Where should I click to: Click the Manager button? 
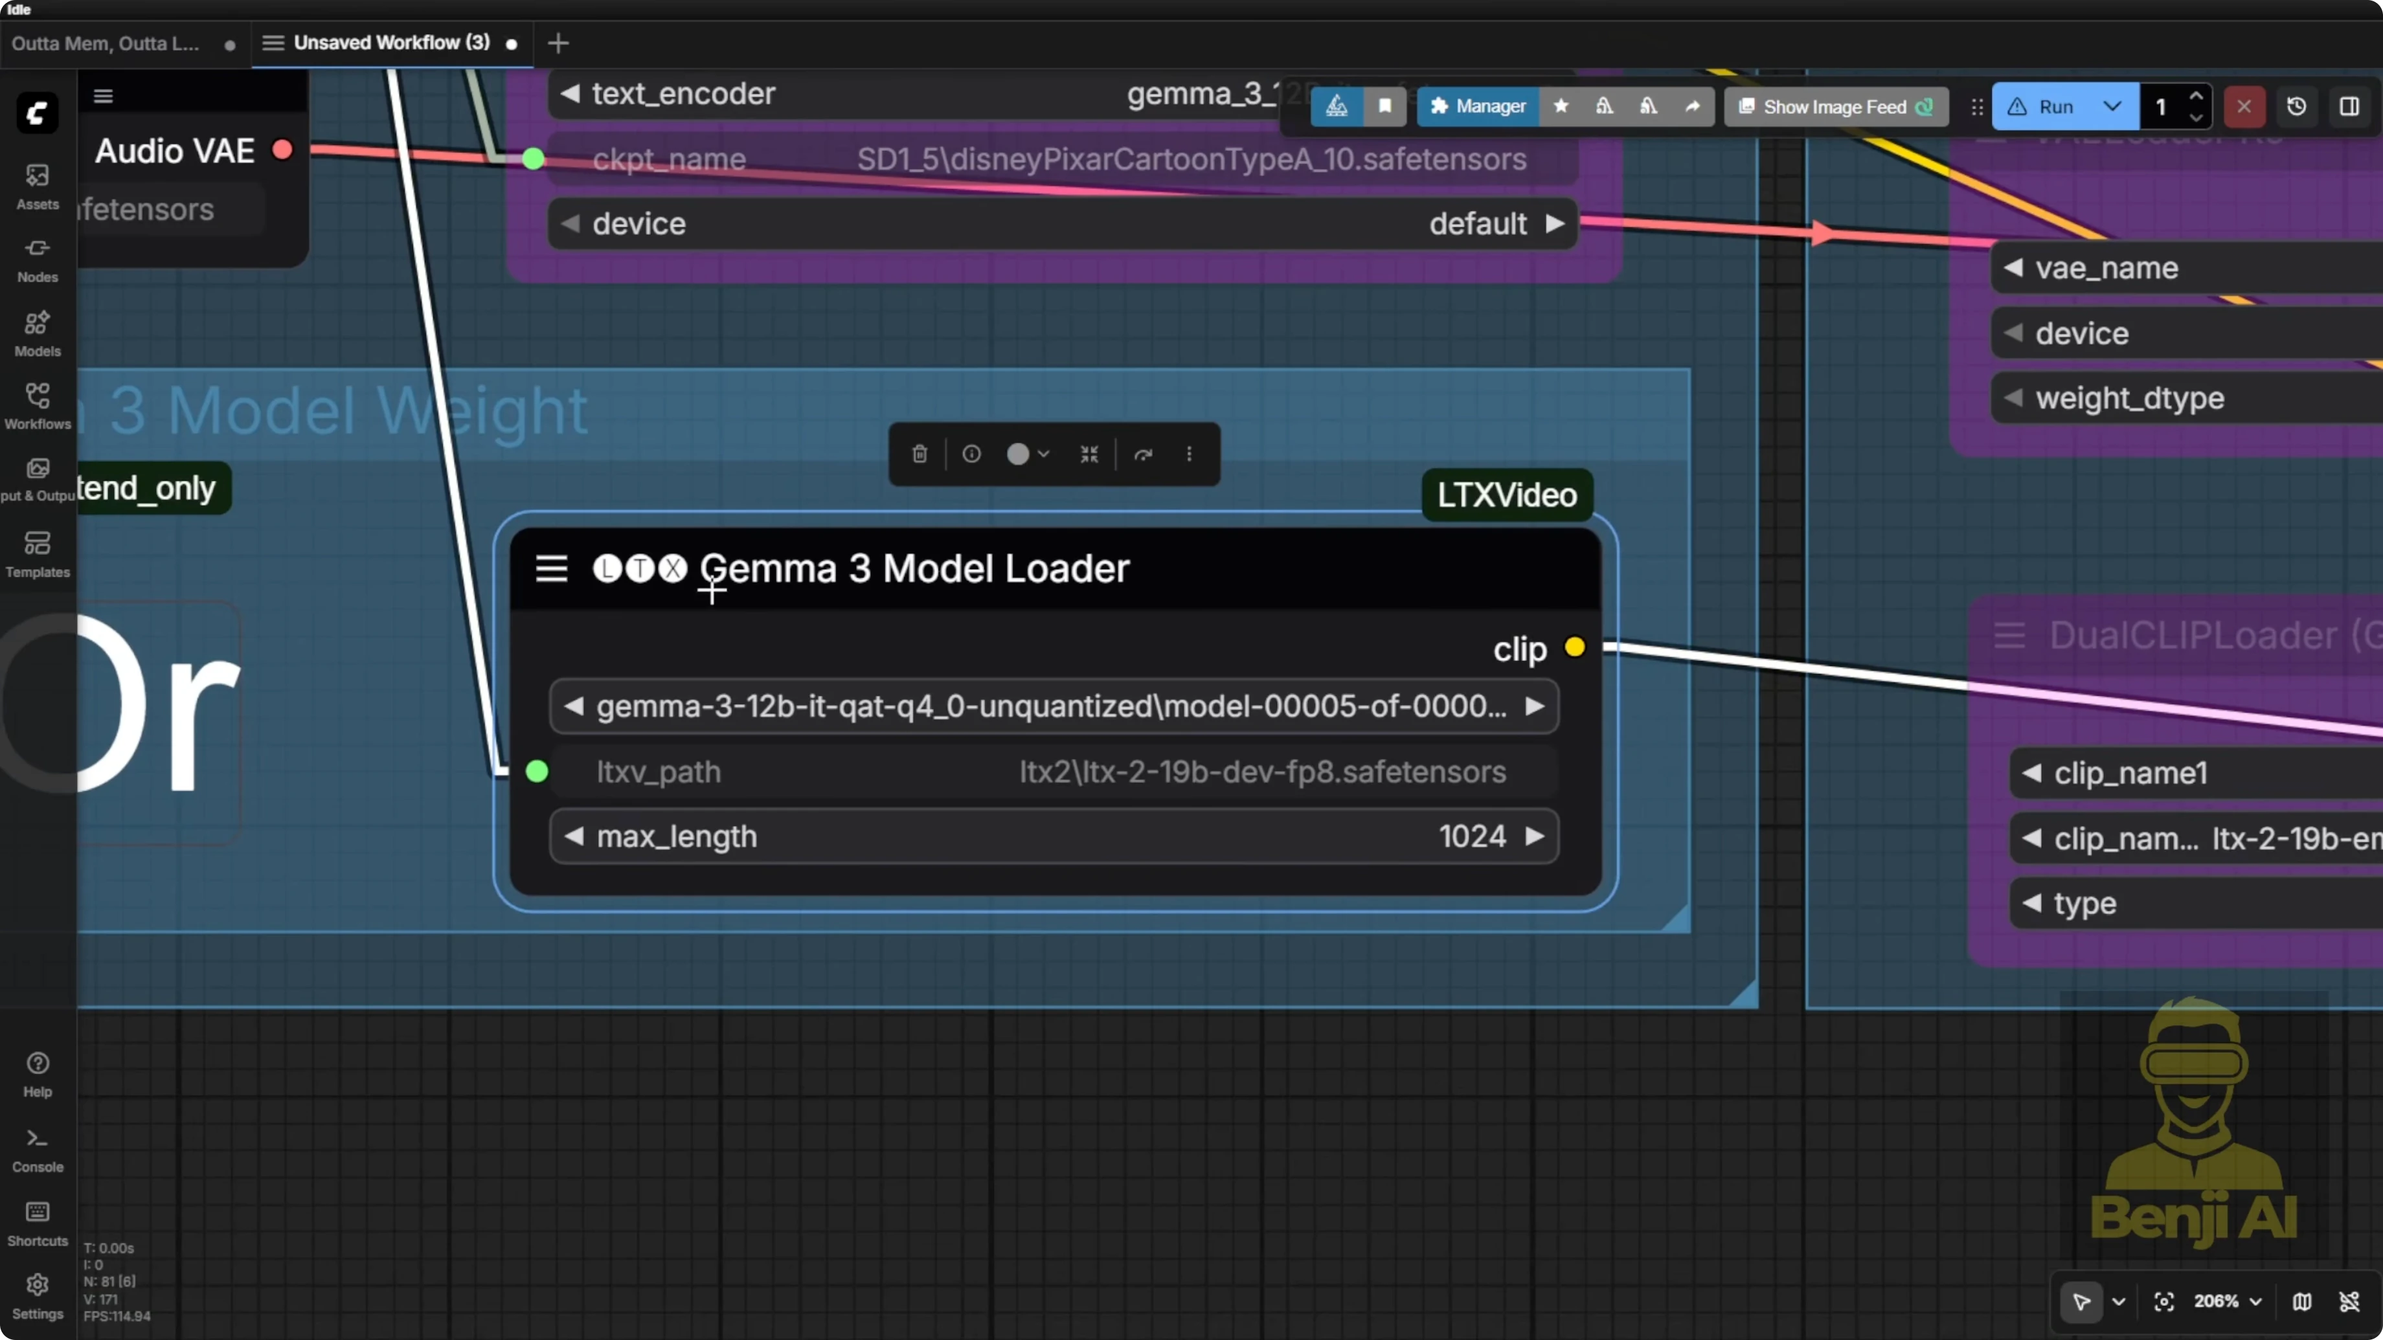pos(1477,106)
